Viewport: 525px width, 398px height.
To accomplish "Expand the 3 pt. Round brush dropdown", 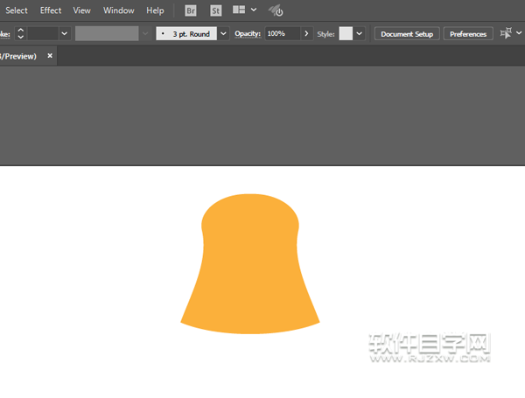I will (x=223, y=33).
